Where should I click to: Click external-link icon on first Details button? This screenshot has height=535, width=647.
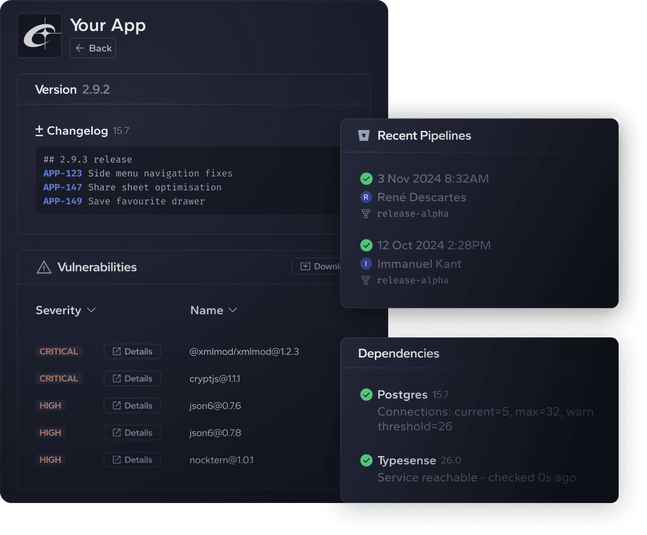pyautogui.click(x=117, y=351)
